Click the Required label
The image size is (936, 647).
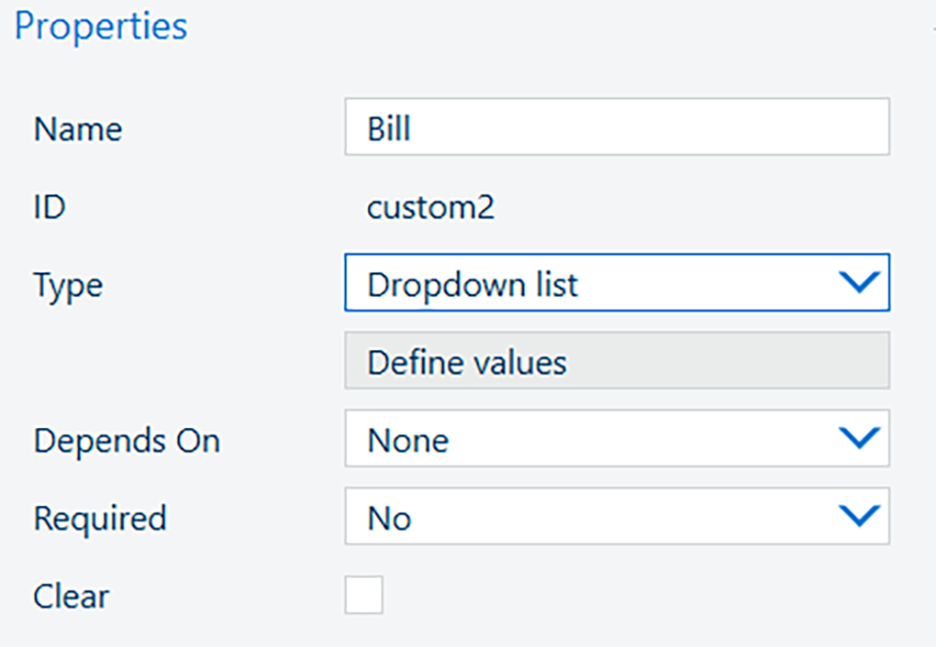tap(100, 519)
